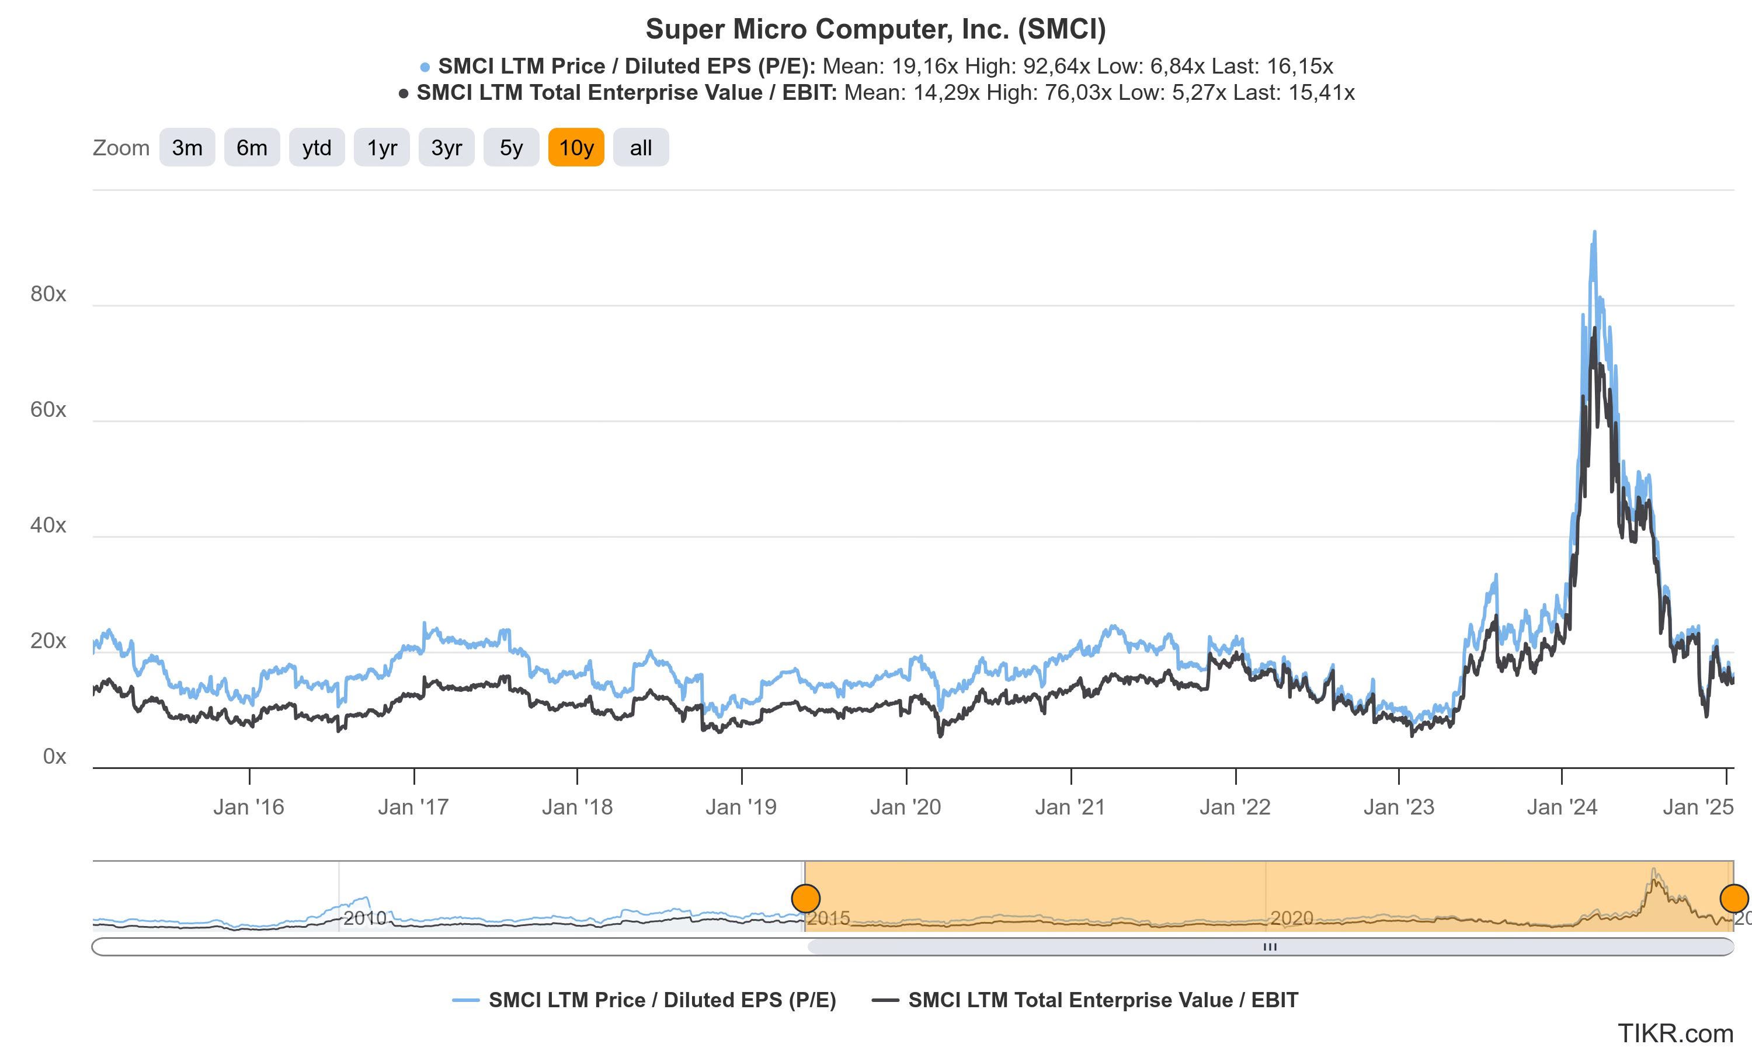Toggle the Enterprise Value / EBIT legend item
This screenshot has height=1051, width=1752.
[x=1085, y=1000]
